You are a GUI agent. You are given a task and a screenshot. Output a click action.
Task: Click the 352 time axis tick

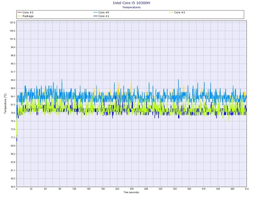(x=175, y=189)
